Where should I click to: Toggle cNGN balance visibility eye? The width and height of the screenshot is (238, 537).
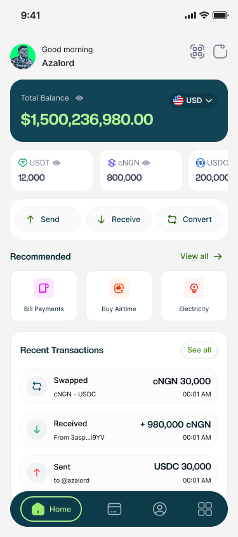click(x=146, y=163)
